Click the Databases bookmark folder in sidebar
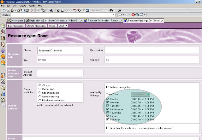 tap(3, 82)
